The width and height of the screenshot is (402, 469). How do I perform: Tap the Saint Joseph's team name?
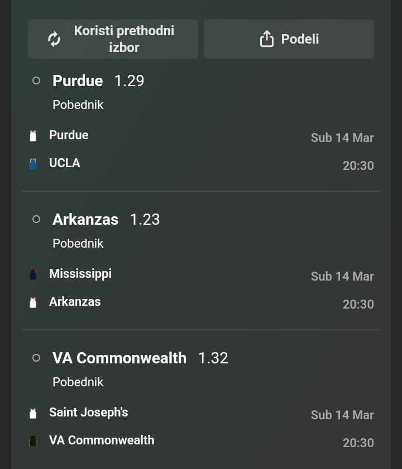[89, 413]
